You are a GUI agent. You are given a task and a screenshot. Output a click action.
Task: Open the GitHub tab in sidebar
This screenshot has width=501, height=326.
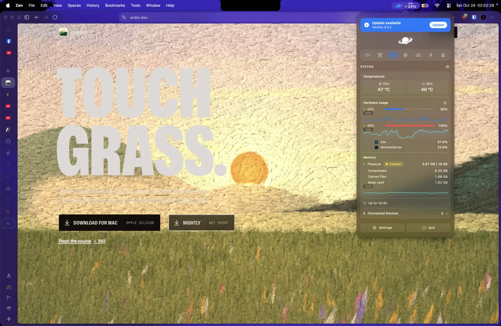[x=8, y=141]
